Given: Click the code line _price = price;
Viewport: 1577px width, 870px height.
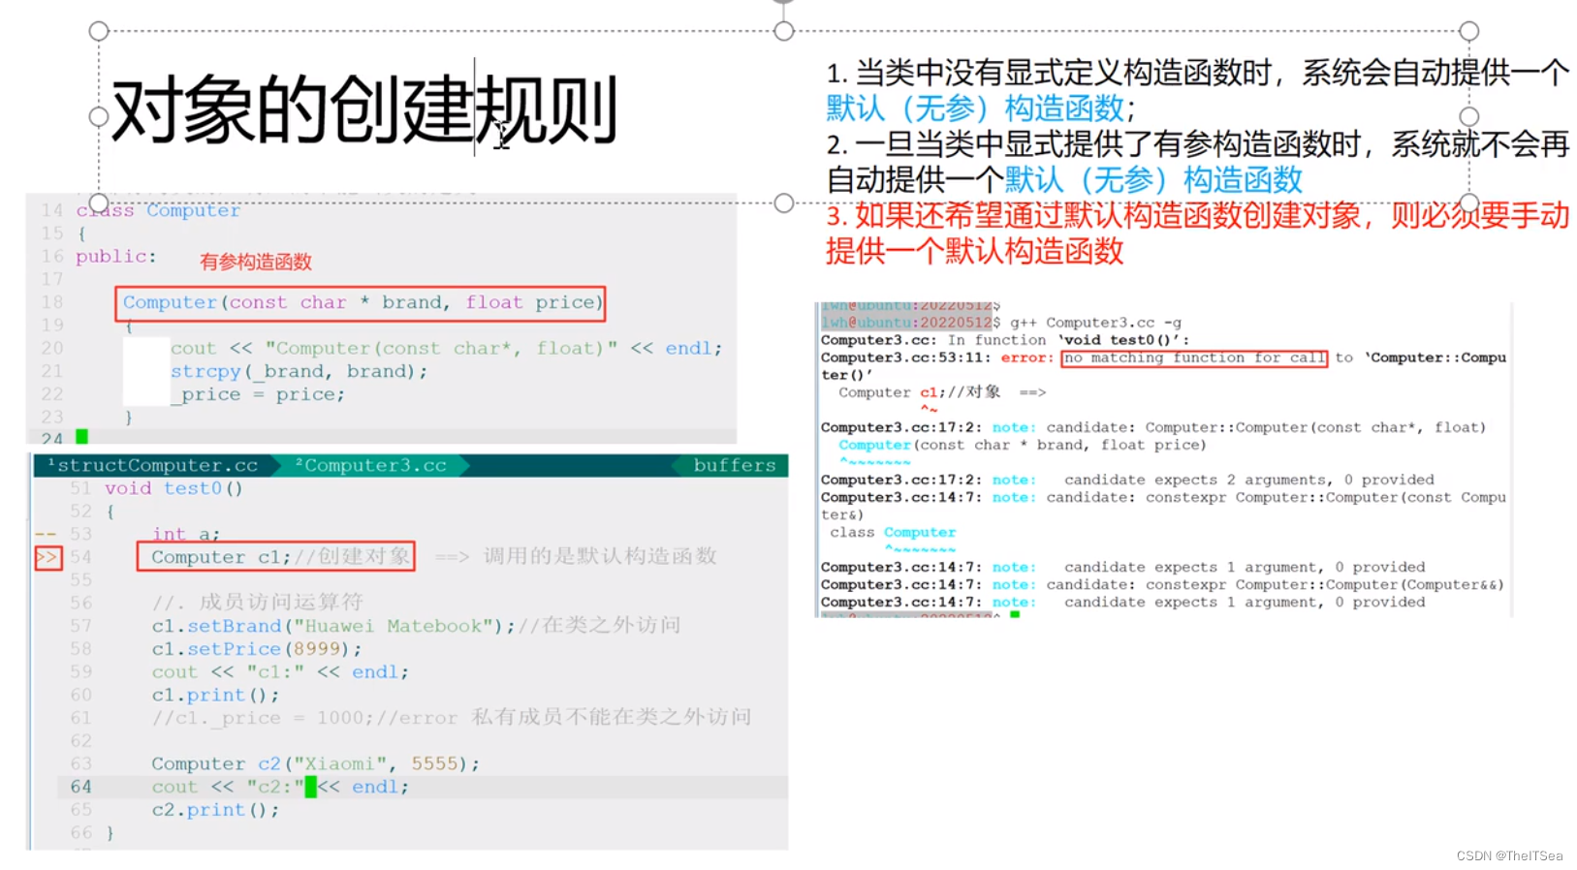Looking at the screenshot, I should 258,394.
